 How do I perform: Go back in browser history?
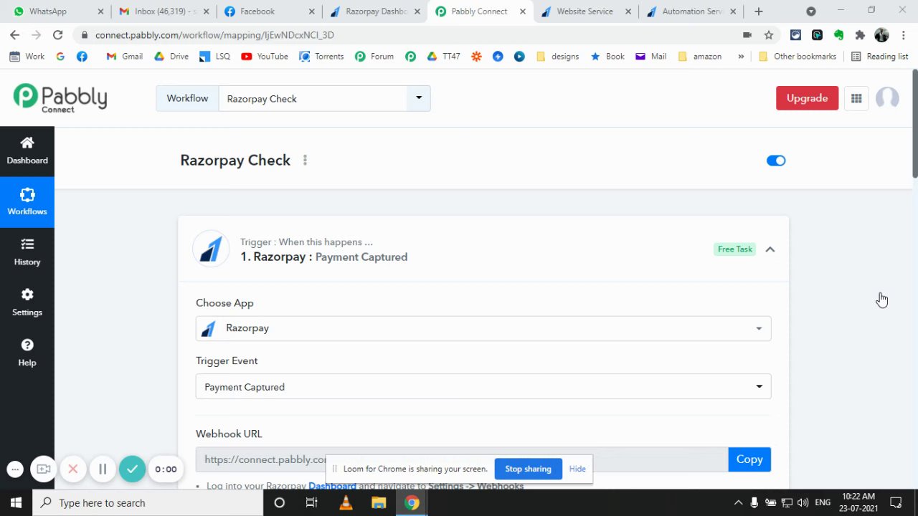[14, 35]
